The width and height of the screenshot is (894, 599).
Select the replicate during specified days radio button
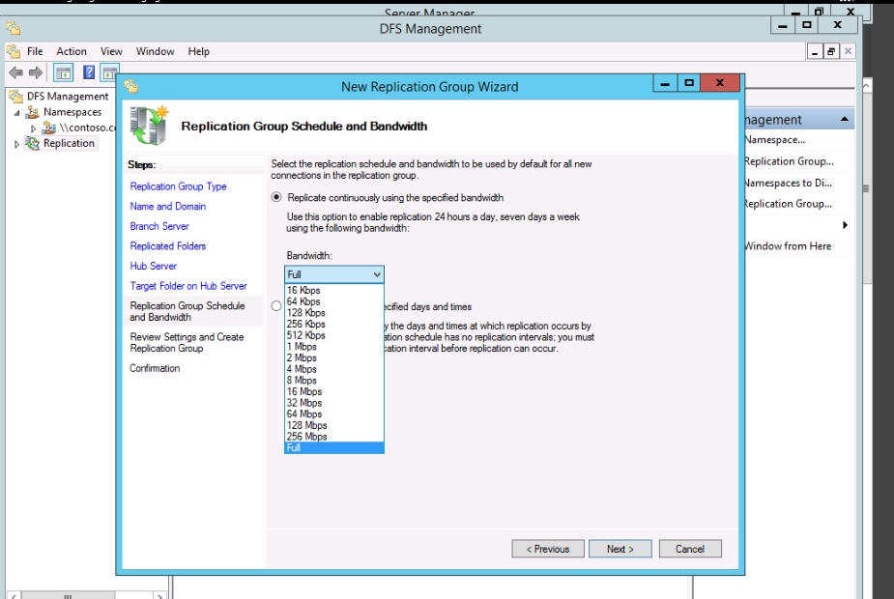[x=277, y=306]
